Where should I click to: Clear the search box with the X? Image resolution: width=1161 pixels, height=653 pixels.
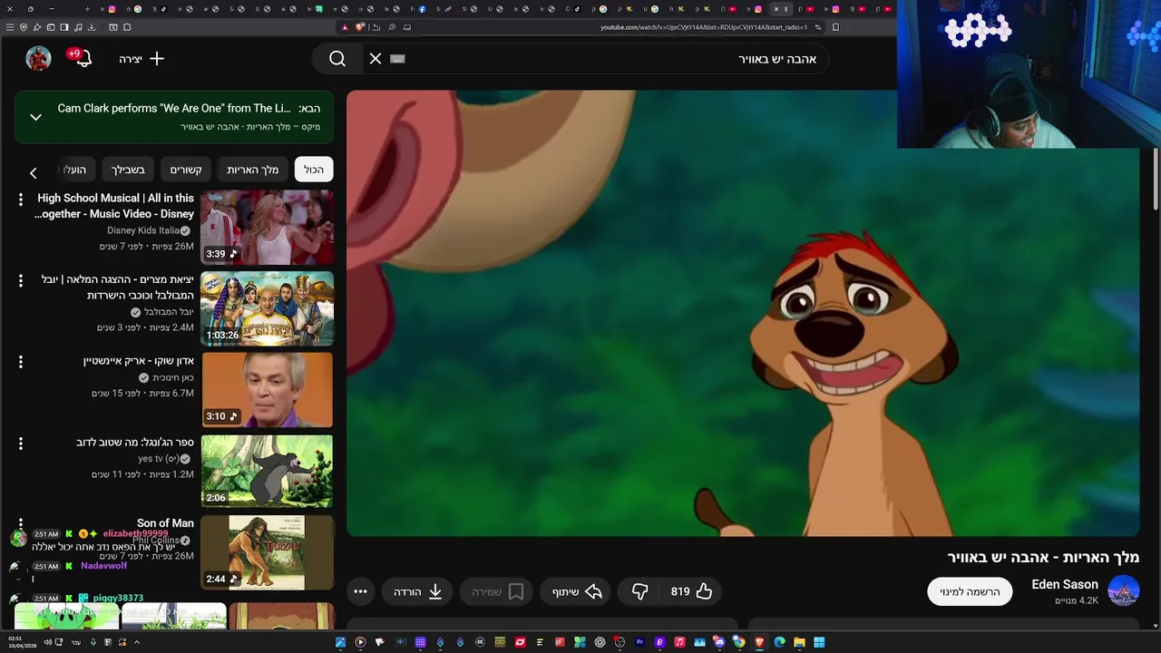pos(376,59)
